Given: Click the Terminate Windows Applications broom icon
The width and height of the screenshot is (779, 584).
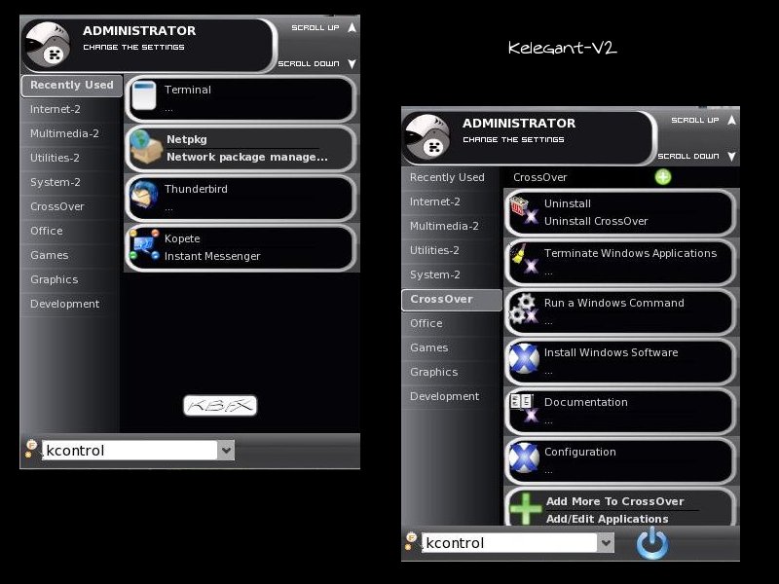Looking at the screenshot, I should tap(524, 259).
